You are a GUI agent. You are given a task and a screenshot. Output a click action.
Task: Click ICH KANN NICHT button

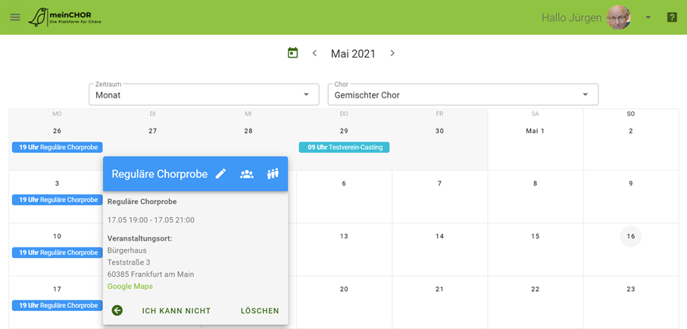(x=176, y=311)
